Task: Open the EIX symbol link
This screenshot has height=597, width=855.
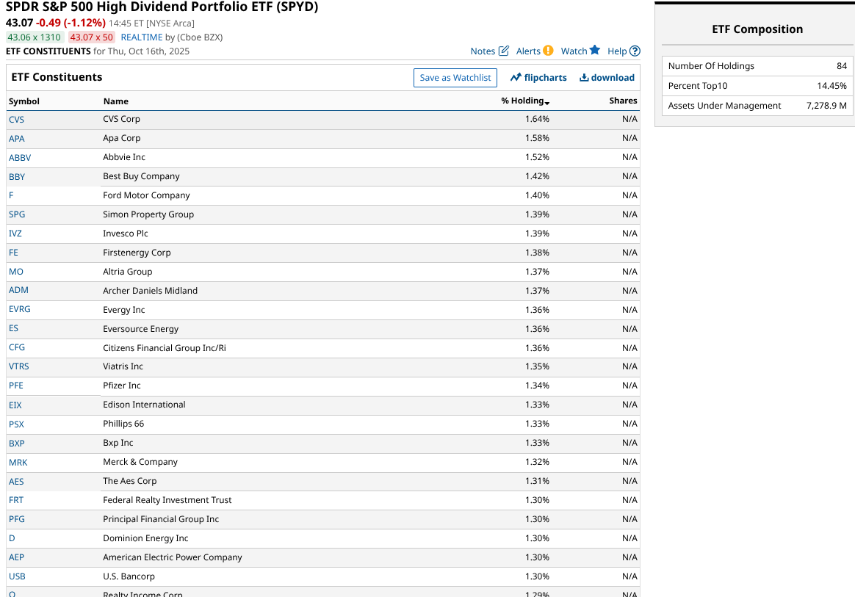Action: pyautogui.click(x=15, y=405)
